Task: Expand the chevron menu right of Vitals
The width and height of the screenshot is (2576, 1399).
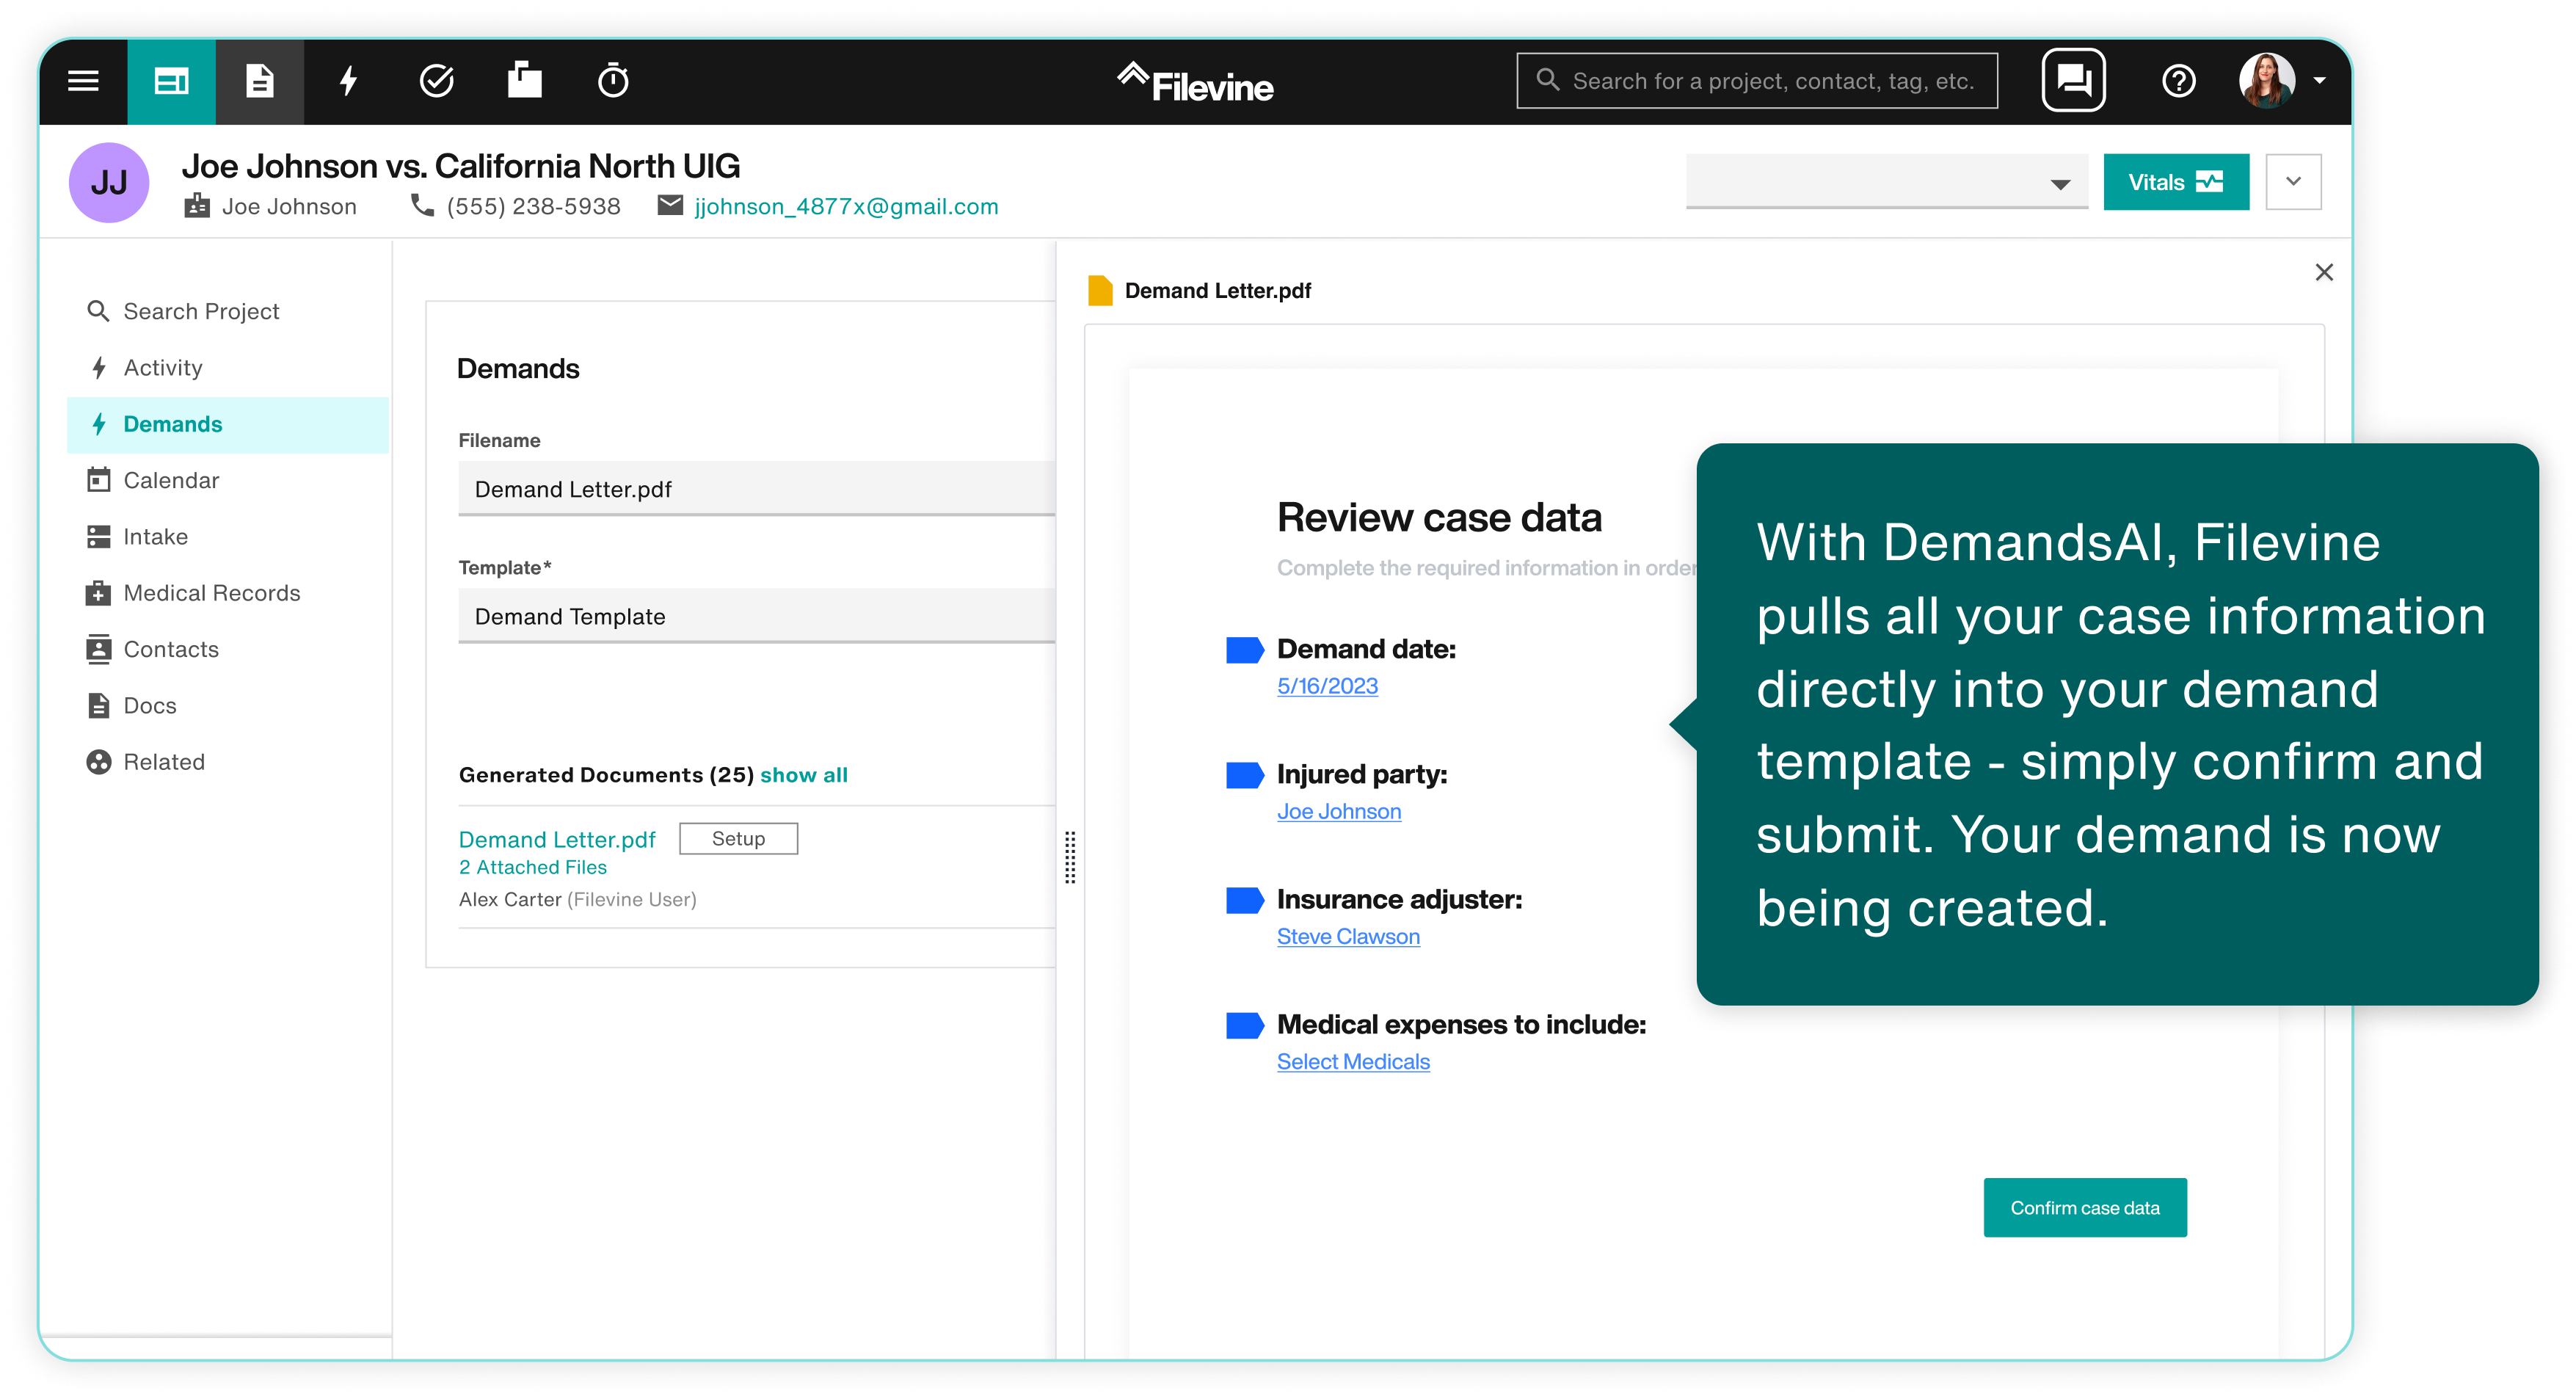Action: click(2293, 182)
